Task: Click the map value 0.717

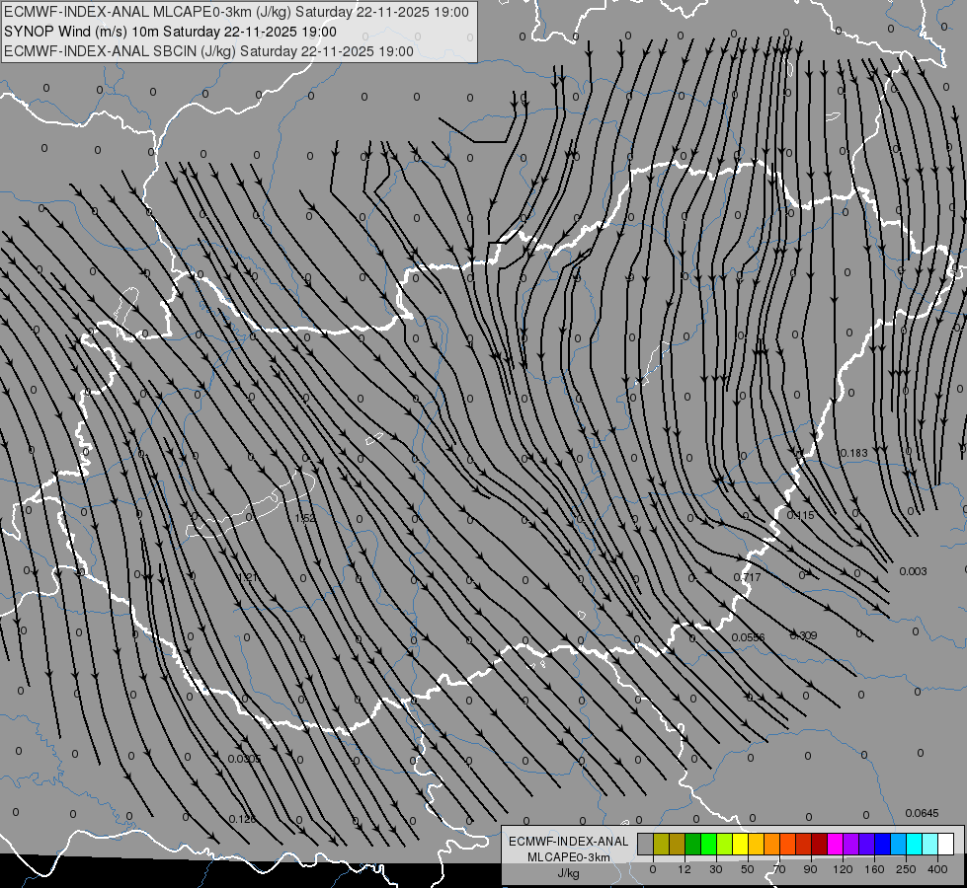Action: coord(747,577)
